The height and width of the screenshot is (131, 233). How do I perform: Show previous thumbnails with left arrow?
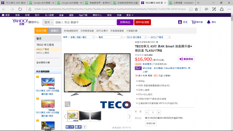tap(65, 116)
